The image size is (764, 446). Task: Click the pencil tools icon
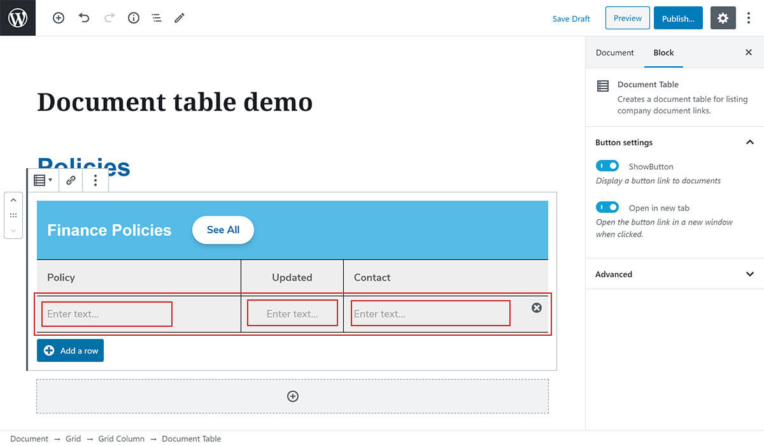[180, 18]
